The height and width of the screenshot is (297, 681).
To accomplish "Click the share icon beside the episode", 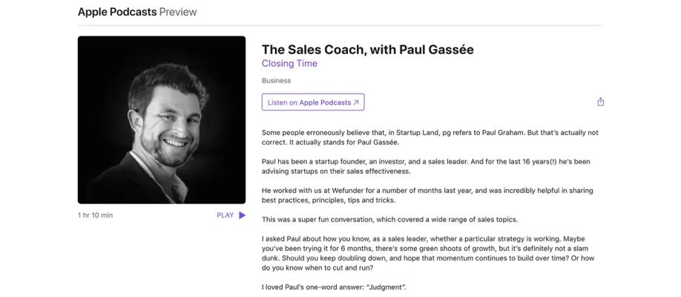I will [600, 102].
